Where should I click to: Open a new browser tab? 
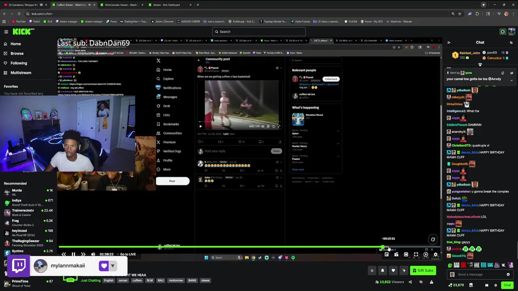pyautogui.click(x=198, y=5)
